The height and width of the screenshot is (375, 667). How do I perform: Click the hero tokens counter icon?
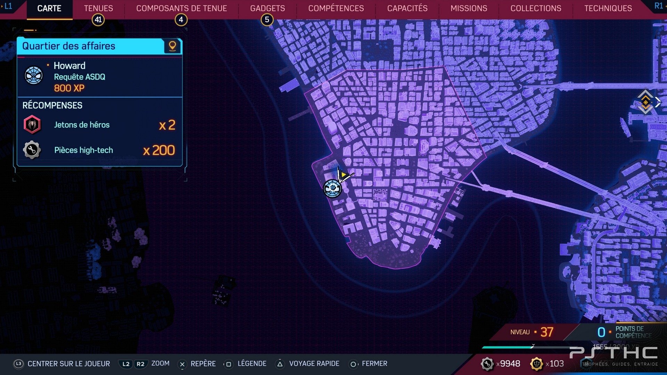[537, 364]
